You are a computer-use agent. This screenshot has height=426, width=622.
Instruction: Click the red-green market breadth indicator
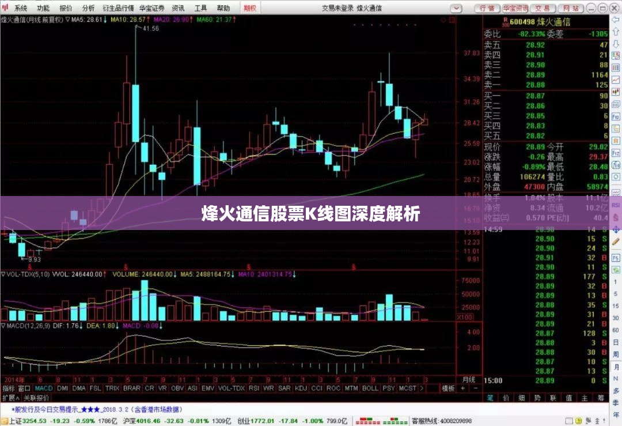381,421
